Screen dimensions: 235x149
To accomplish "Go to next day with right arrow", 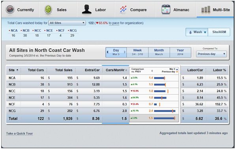I will click(124, 52).
